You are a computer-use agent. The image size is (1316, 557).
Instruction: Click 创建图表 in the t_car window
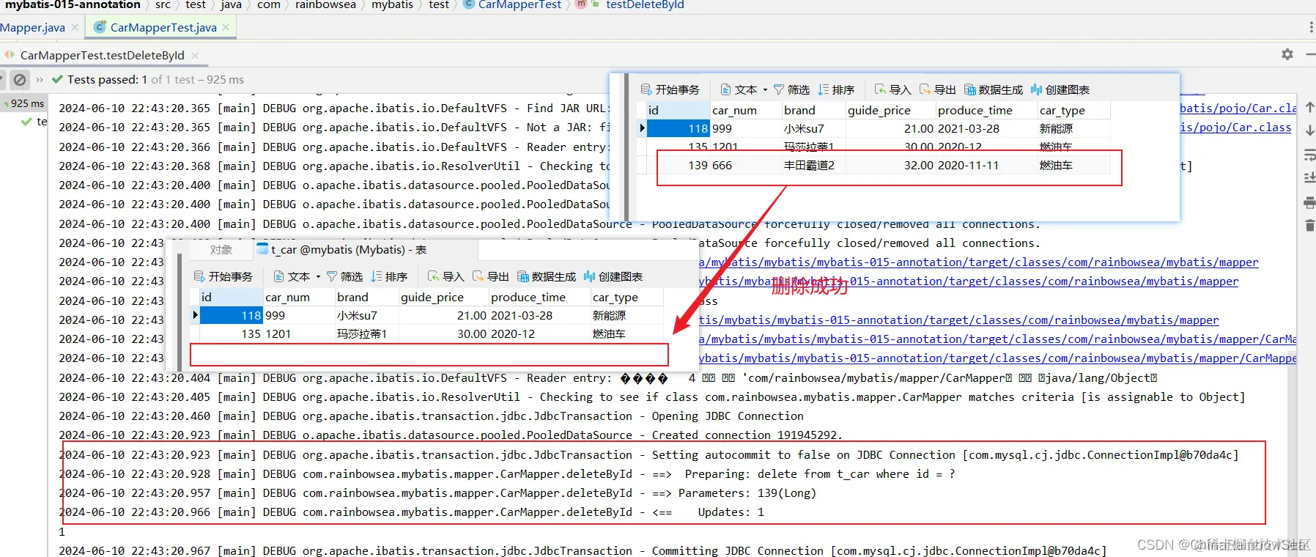(x=613, y=276)
